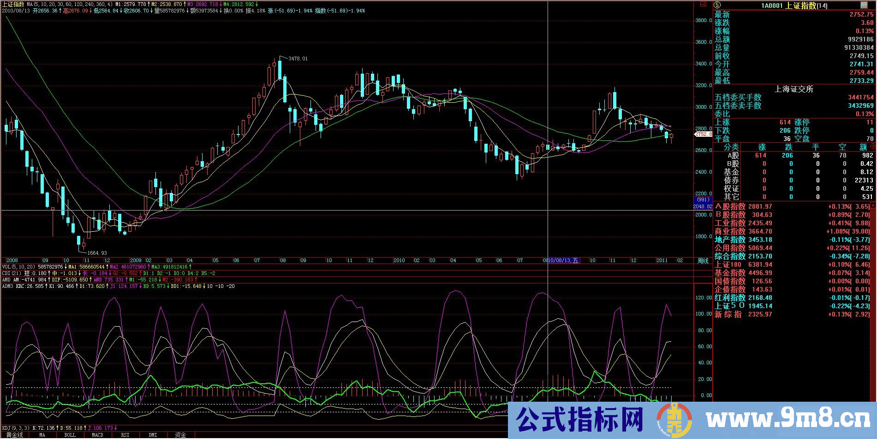Image resolution: width=877 pixels, height=439 pixels.
Task: Click the 五档委买手数 value 3441754
Action: tap(861, 98)
